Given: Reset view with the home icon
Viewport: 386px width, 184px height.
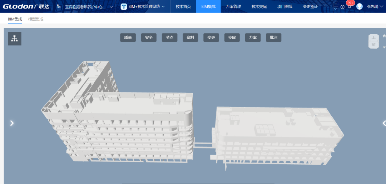Looking at the screenshot, I should [384, 36].
